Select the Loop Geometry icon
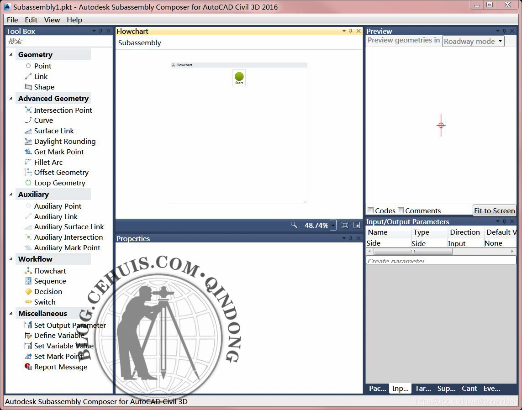The height and width of the screenshot is (410, 522). tap(28, 183)
